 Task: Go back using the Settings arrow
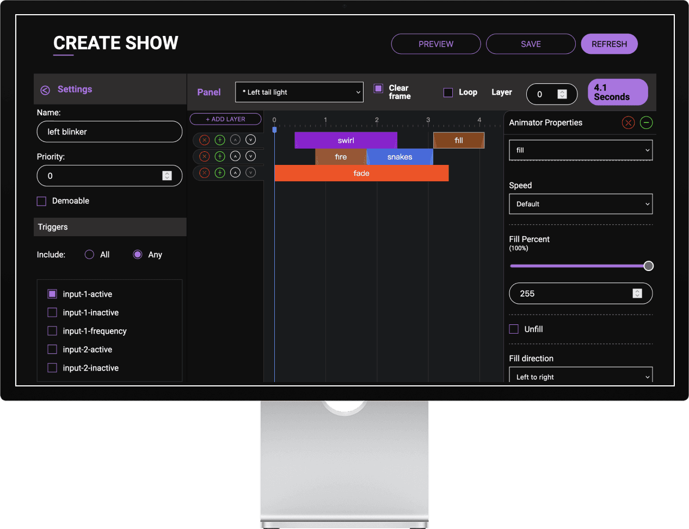pos(45,89)
